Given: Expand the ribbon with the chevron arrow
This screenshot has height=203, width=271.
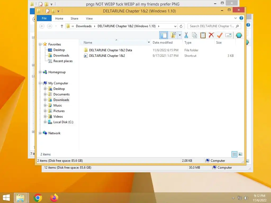Looking at the screenshot, I should [235, 18].
